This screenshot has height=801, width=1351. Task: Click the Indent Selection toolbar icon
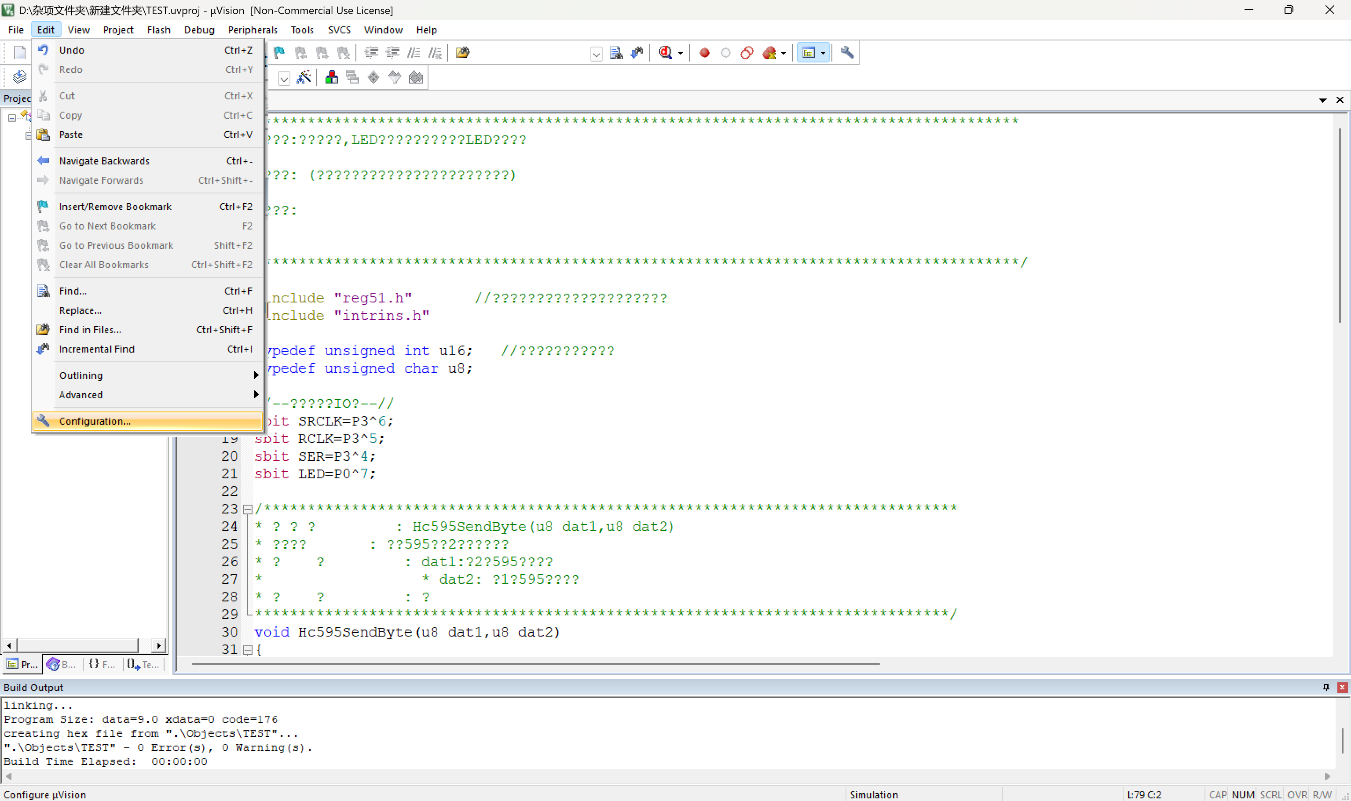pyautogui.click(x=371, y=52)
